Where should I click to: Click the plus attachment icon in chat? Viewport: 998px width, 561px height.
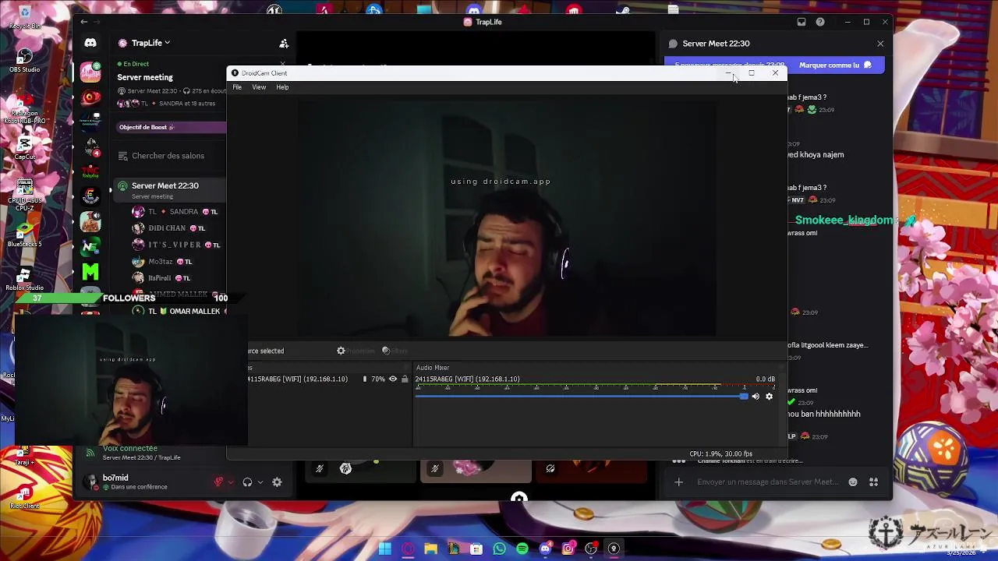click(x=678, y=482)
